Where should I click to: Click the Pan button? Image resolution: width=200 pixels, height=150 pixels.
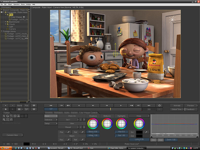click(26, 105)
